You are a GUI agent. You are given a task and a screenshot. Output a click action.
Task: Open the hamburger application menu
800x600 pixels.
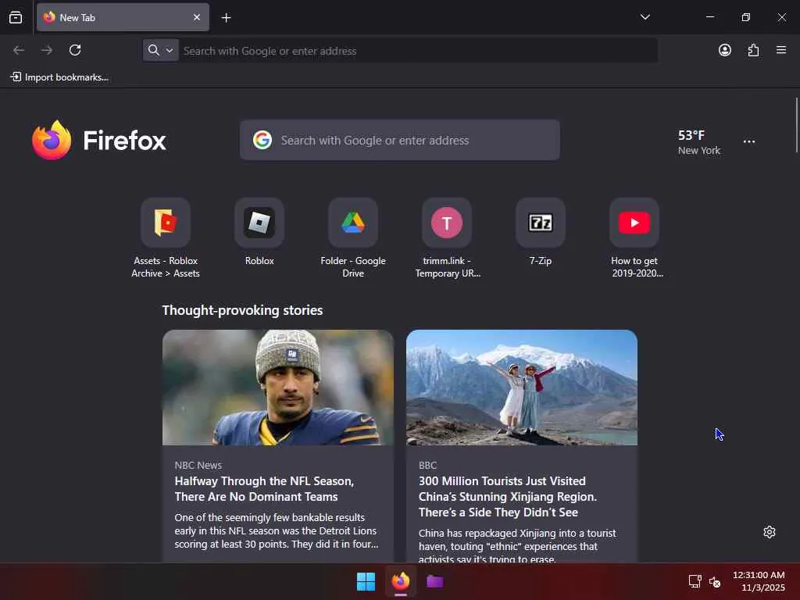click(x=781, y=50)
